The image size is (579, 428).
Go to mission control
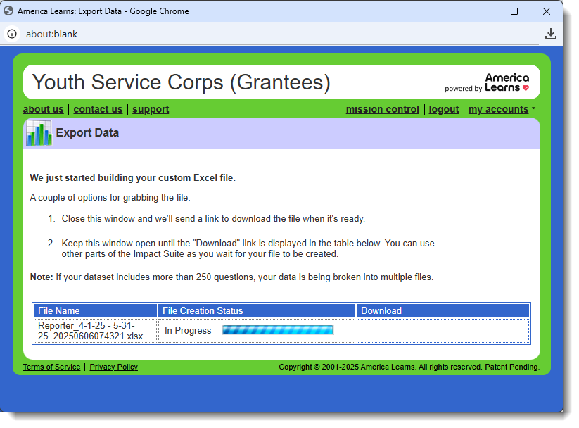click(383, 109)
